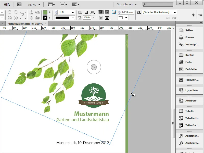Click the corner options frame icon
This screenshot has width=204, height=153.
tap(114, 12)
